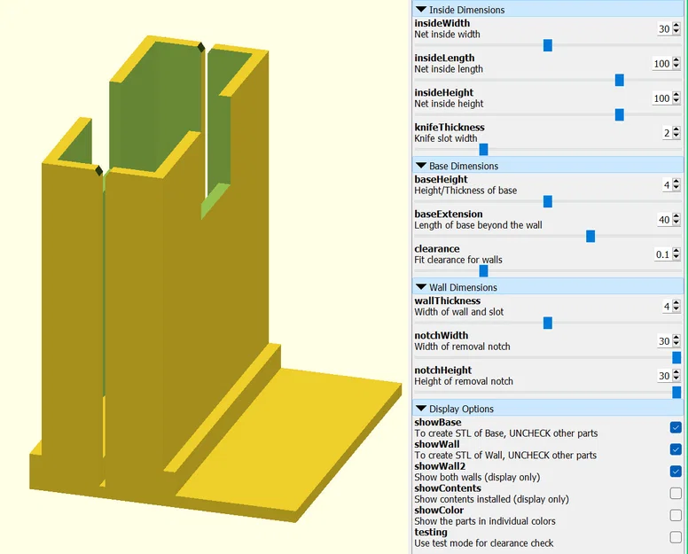Viewport: 688px width, 554px height.
Task: Click the insideHeight spin arrows
Action: [x=676, y=98]
